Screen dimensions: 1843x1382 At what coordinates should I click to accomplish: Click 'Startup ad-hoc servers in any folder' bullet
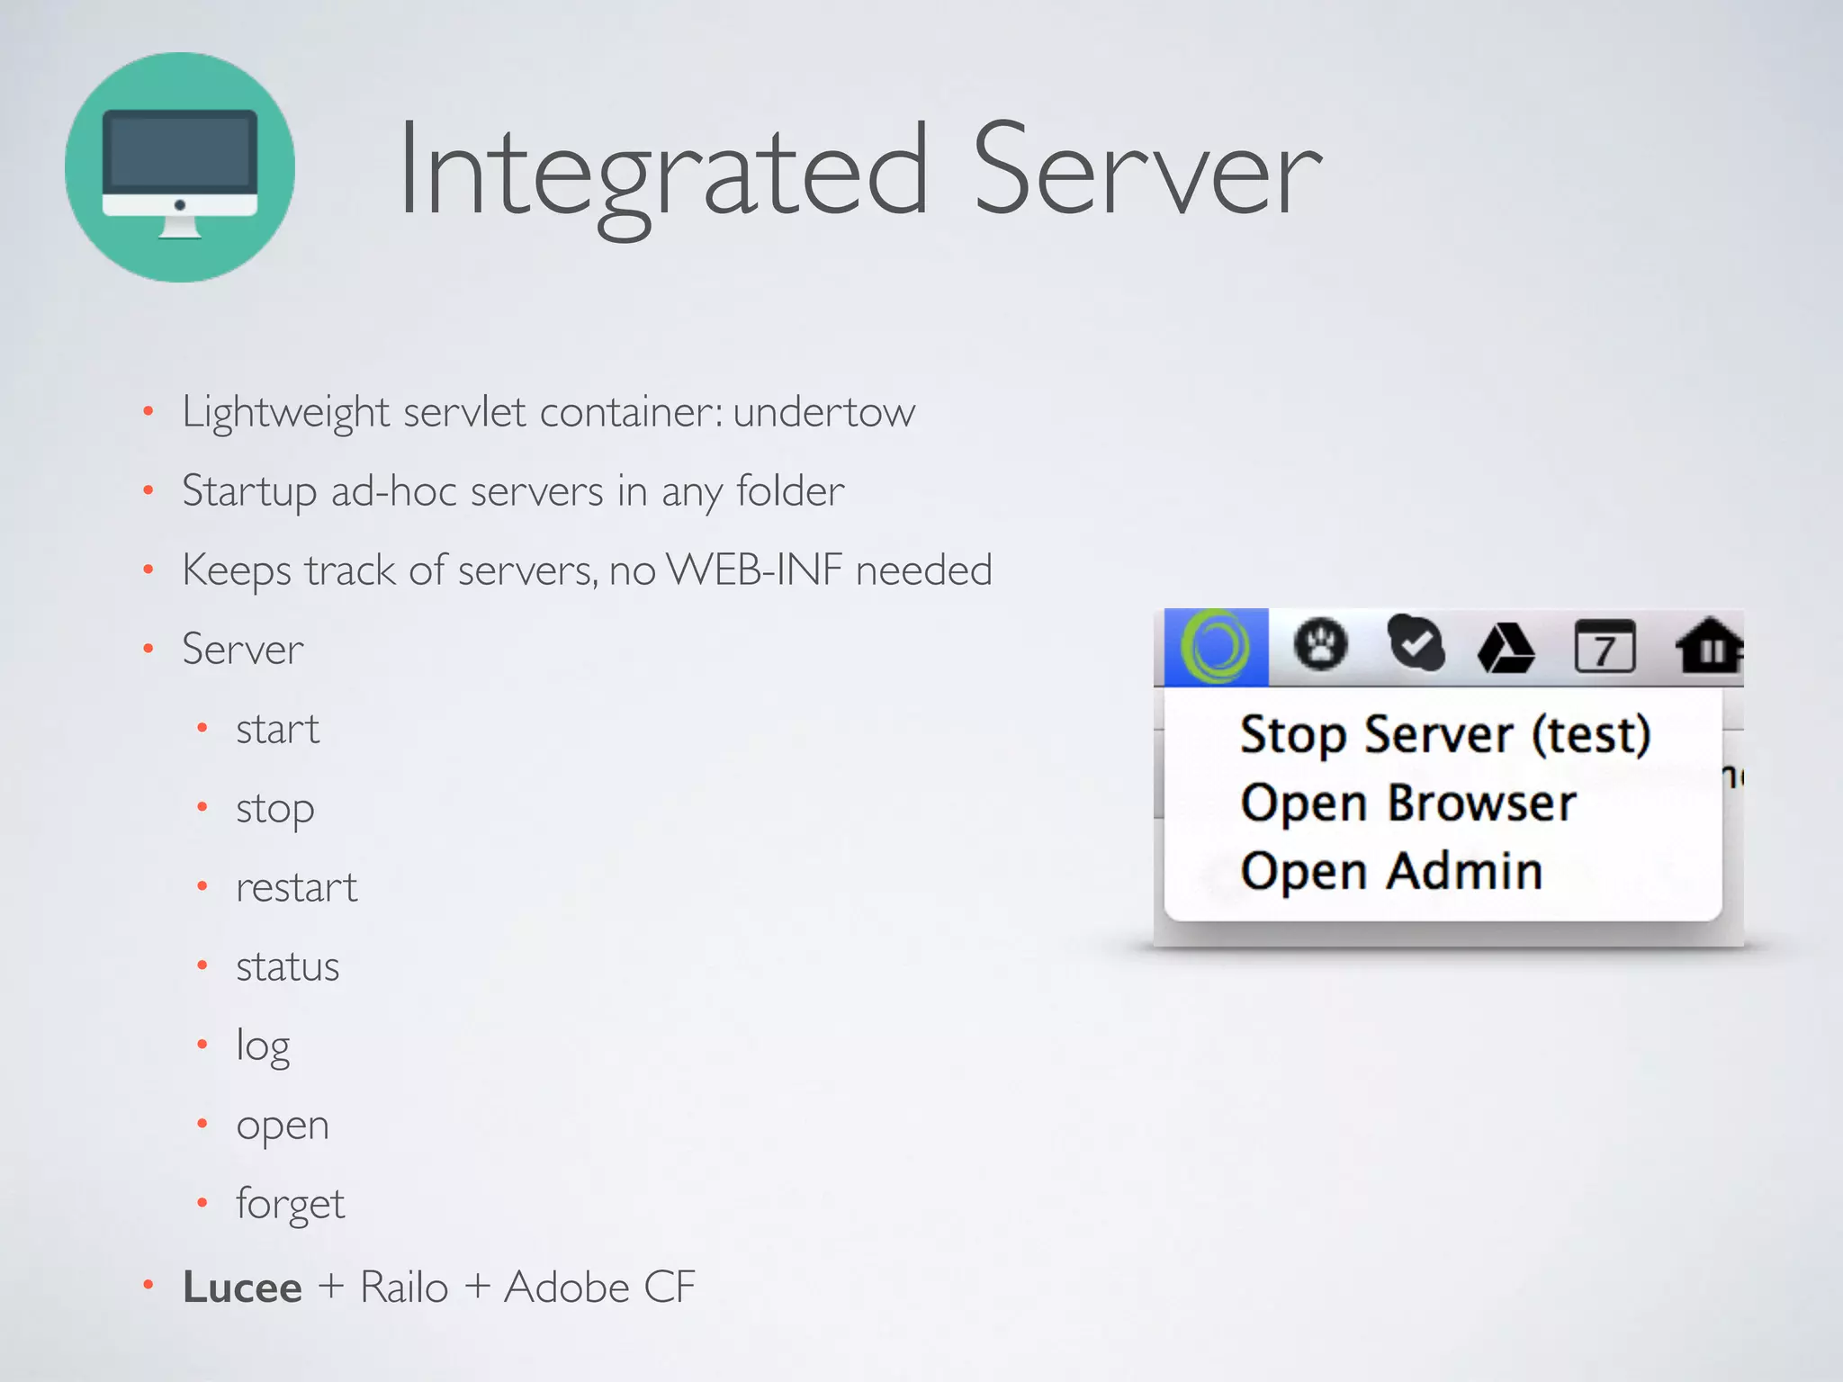(x=513, y=492)
